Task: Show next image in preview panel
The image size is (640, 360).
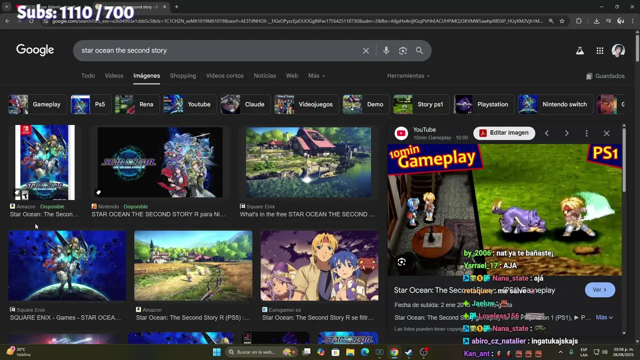Action: [x=566, y=133]
